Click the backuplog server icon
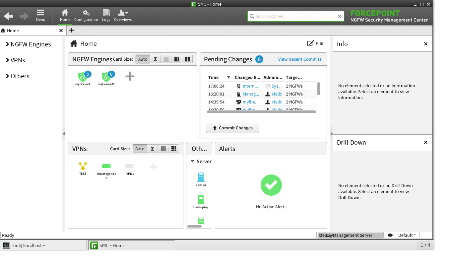The width and height of the screenshot is (450, 268). 200,199
